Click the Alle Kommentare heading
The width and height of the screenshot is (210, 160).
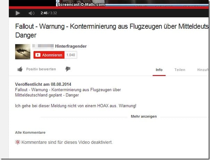point(30,133)
